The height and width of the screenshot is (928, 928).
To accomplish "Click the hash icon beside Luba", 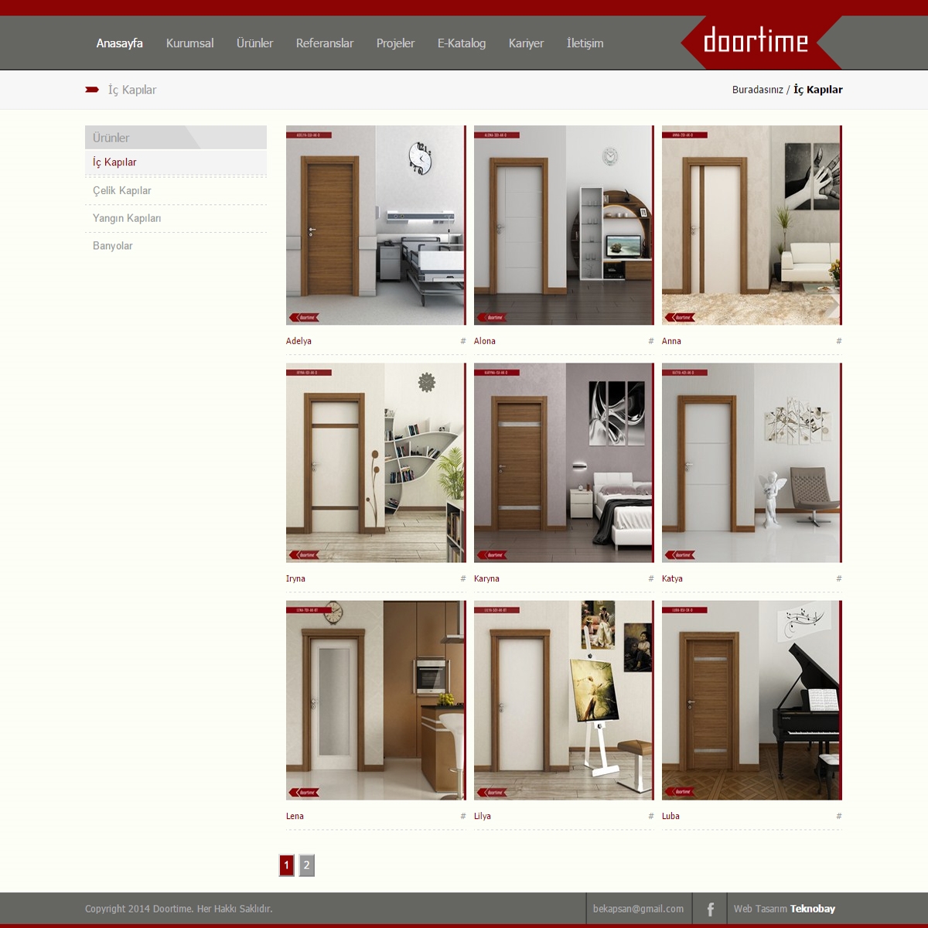I will [839, 816].
